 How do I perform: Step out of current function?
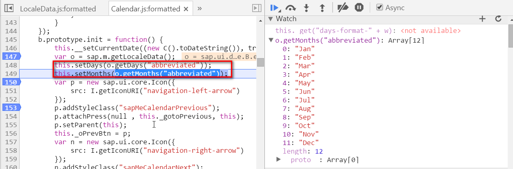pos(322,7)
